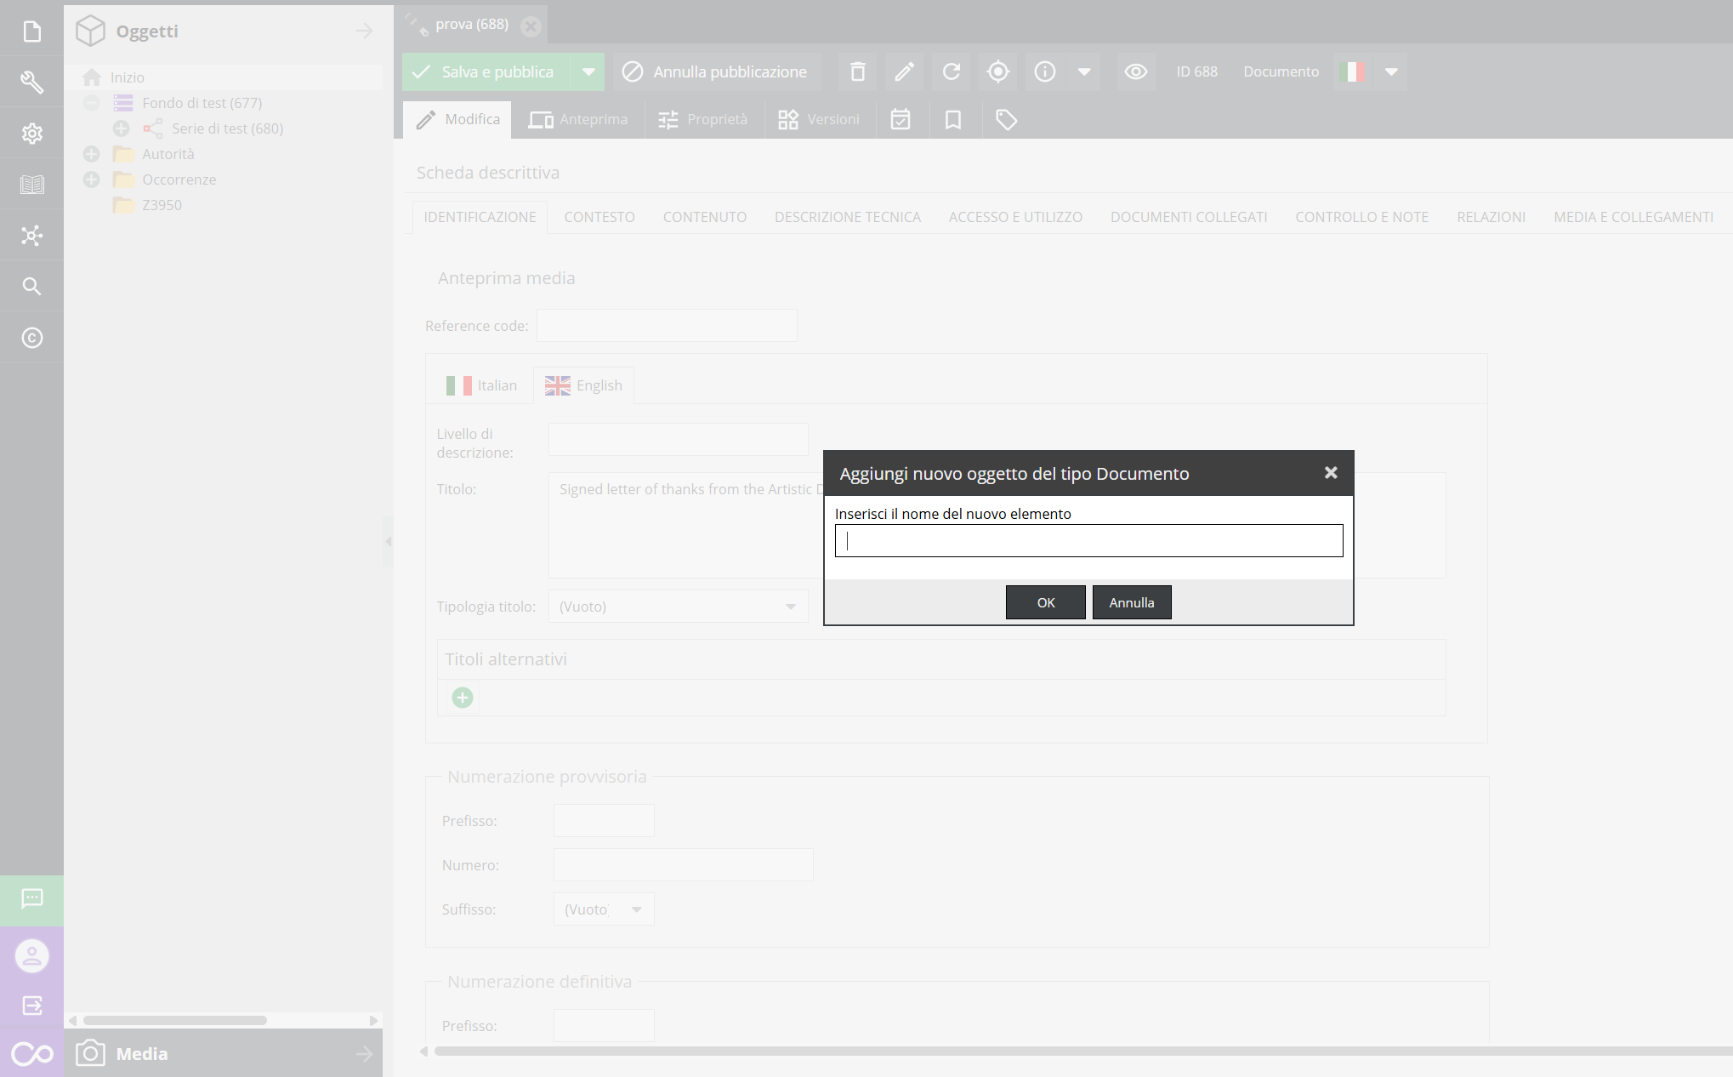Image resolution: width=1733 pixels, height=1077 pixels.
Task: Expand the Serie di test node
Action: point(122,128)
